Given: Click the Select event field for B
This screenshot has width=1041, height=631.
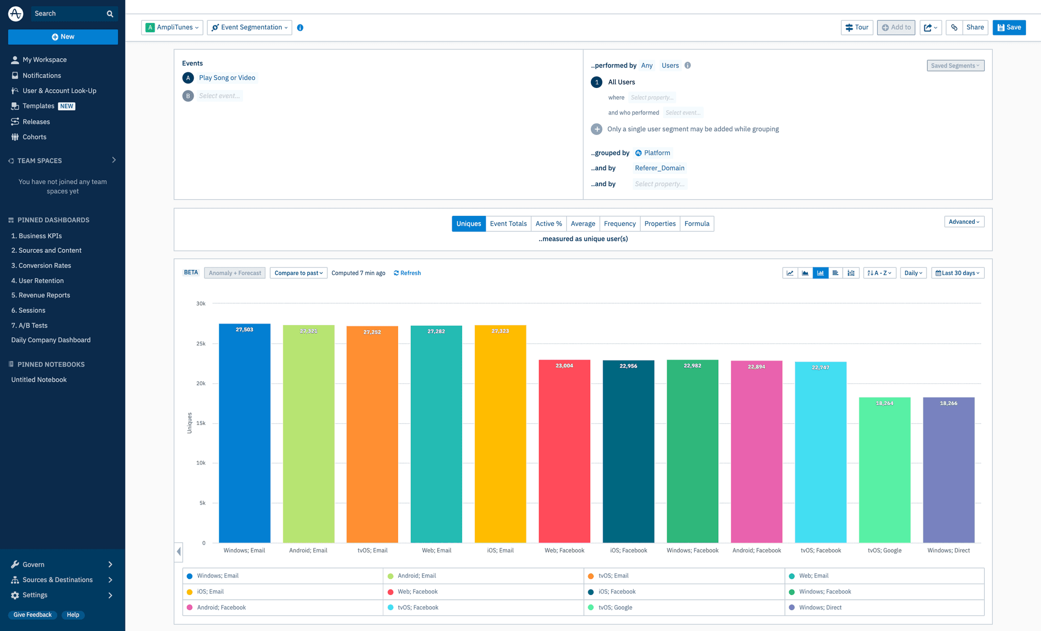Looking at the screenshot, I should click(x=219, y=96).
